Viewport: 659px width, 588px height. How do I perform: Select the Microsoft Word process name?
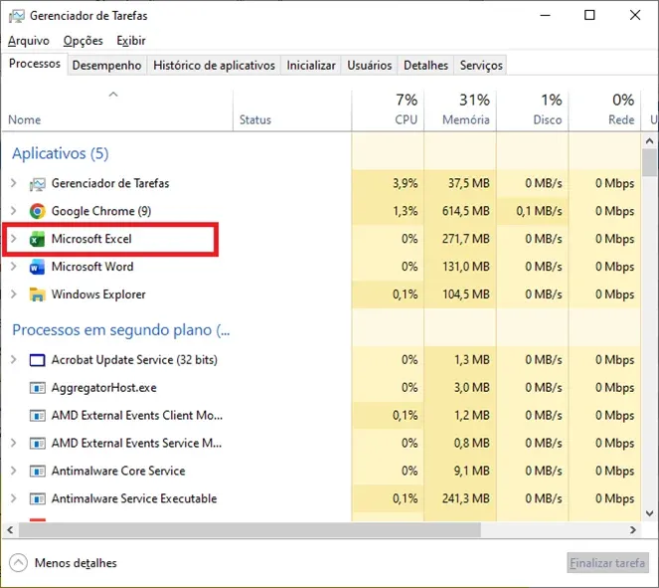point(92,267)
